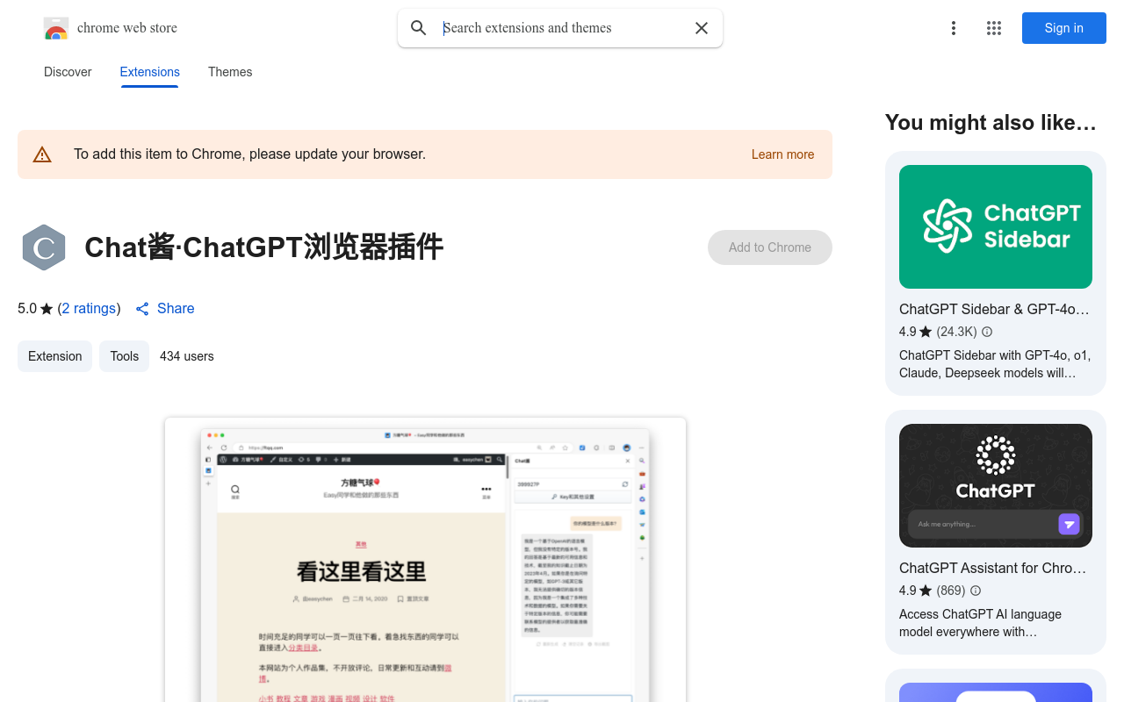
Task: Select the Extensions tab
Action: (x=150, y=72)
